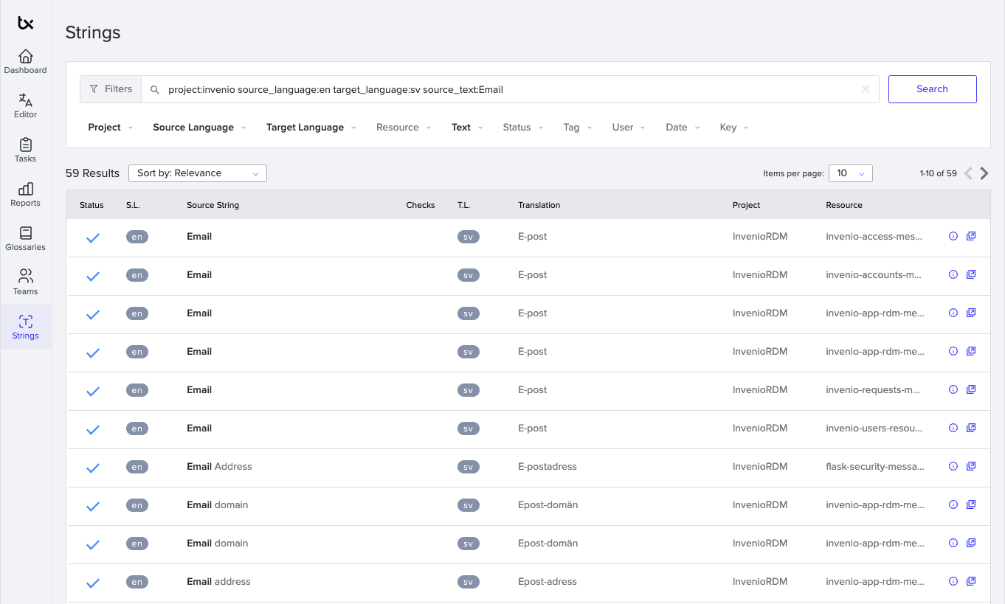Select Strings in sidebar
Image resolution: width=1005 pixels, height=604 pixels.
pos(25,327)
